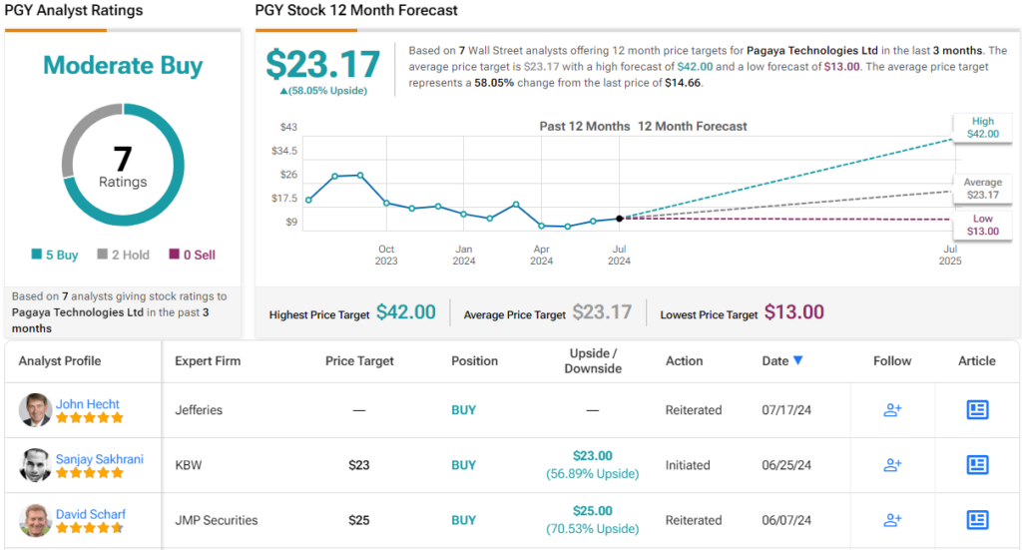Click Jefferies firm cell
1022x550 pixels.
point(199,410)
